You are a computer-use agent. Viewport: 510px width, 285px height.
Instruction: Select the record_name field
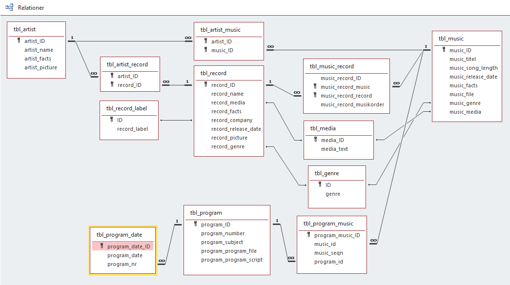[x=227, y=94]
